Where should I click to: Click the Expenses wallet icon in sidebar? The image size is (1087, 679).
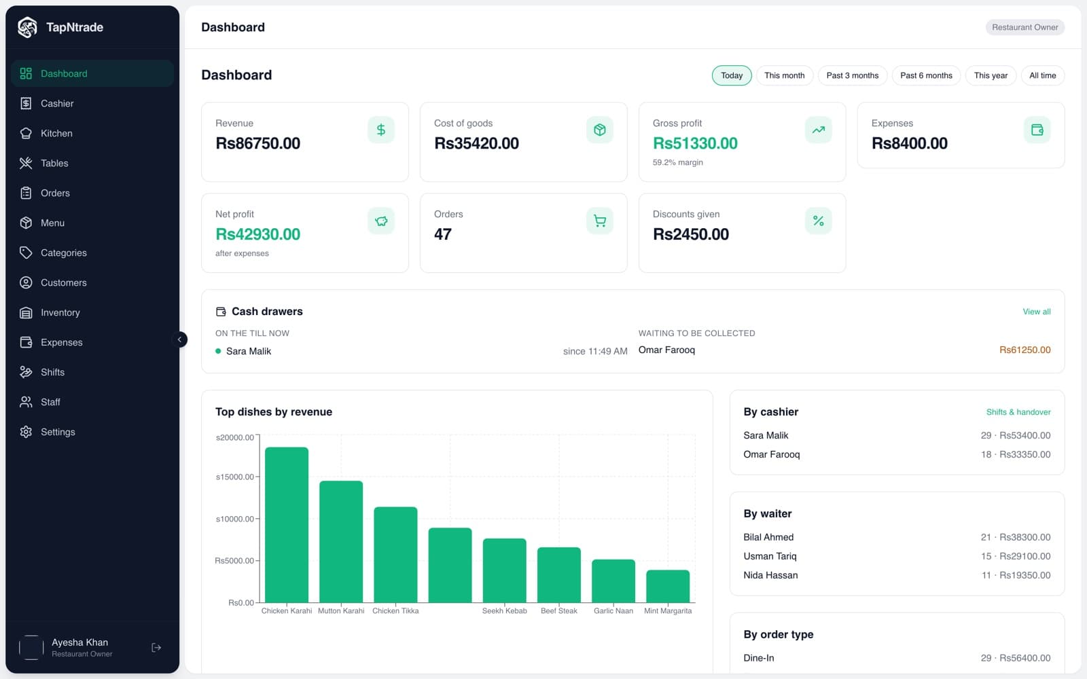tap(26, 342)
